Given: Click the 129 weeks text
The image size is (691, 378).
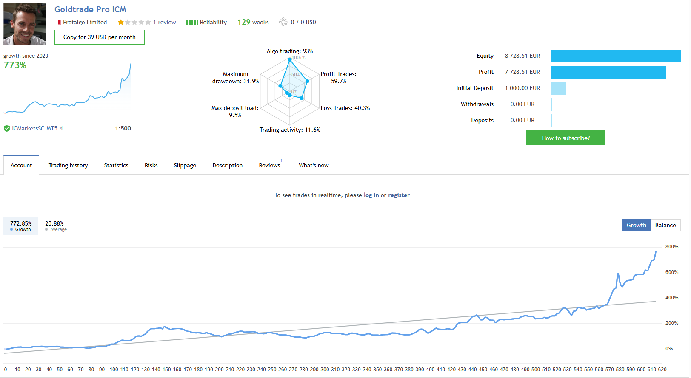Looking at the screenshot, I should coord(253,22).
